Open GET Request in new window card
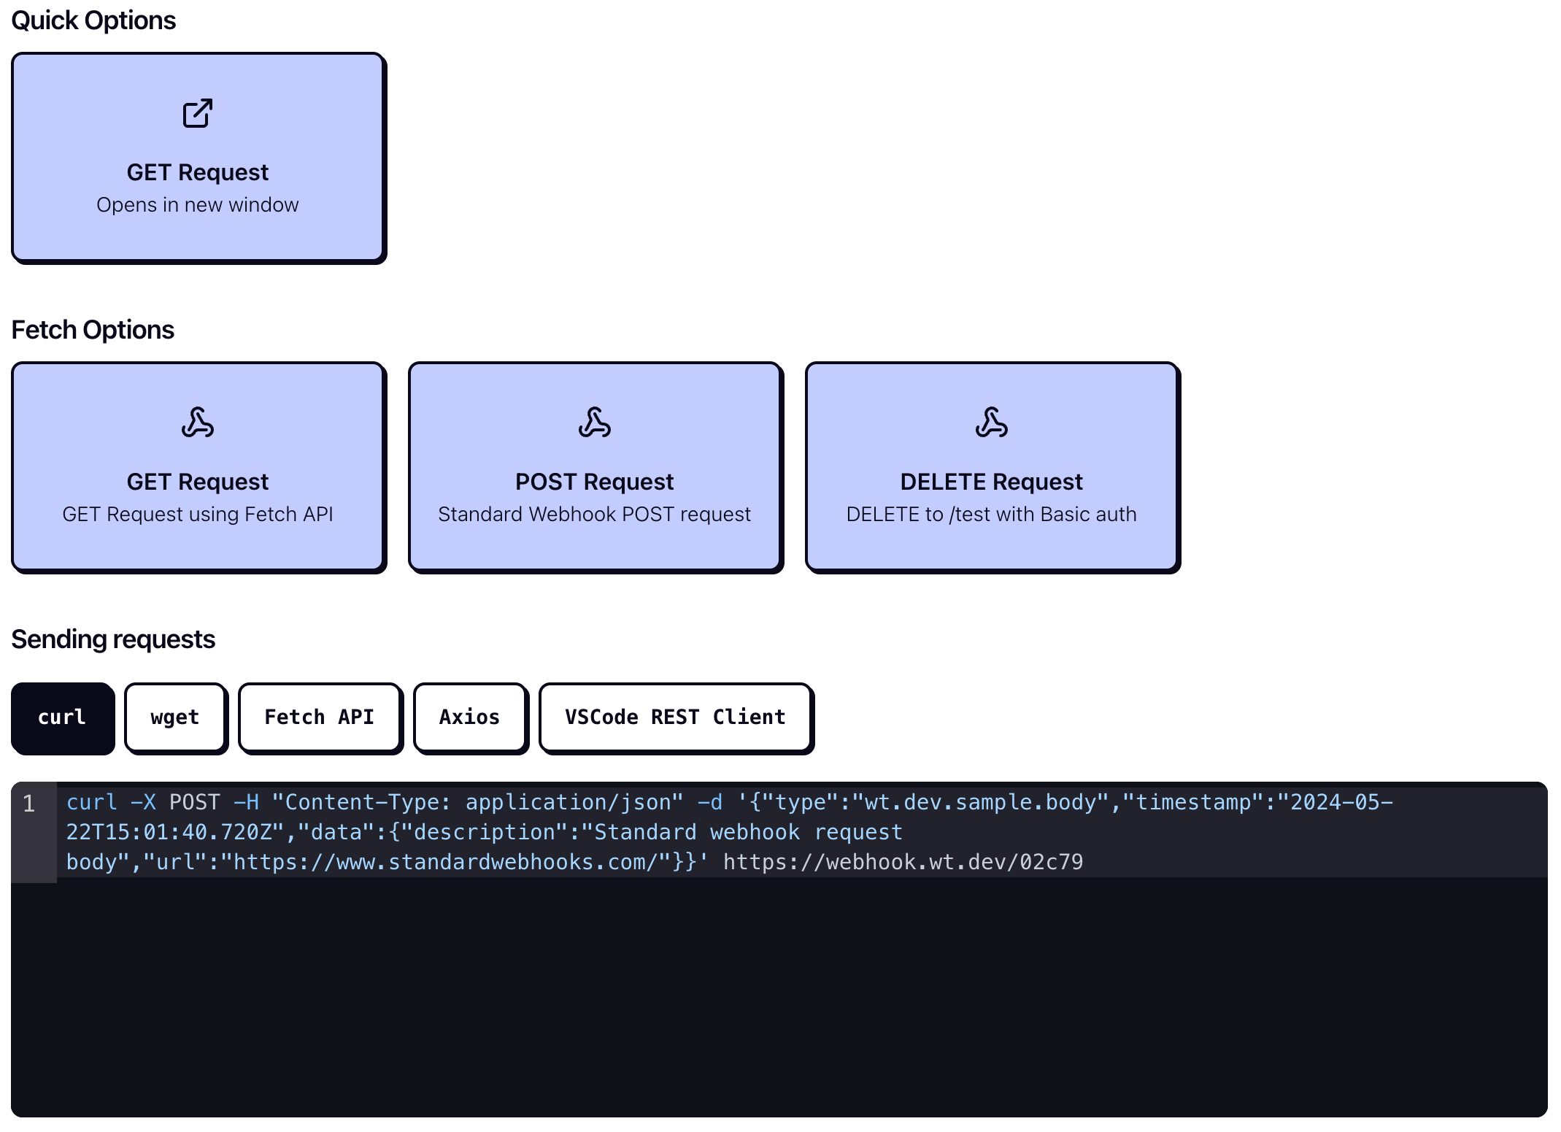This screenshot has width=1561, height=1132. click(x=199, y=157)
